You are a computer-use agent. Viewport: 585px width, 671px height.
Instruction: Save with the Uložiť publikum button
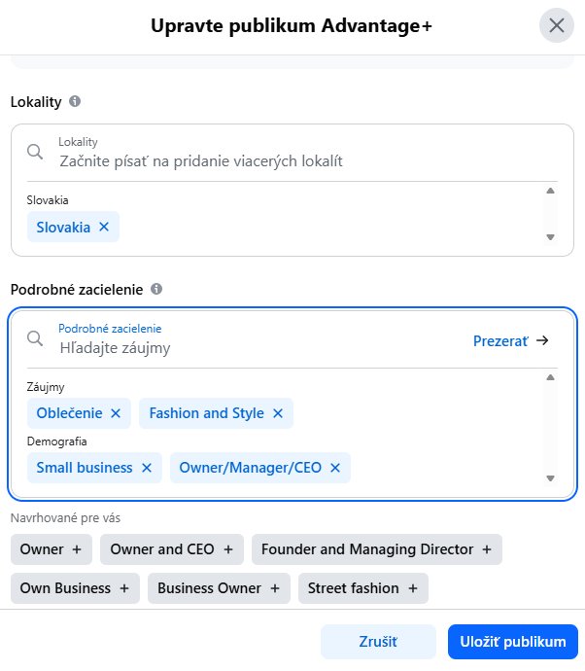(513, 642)
